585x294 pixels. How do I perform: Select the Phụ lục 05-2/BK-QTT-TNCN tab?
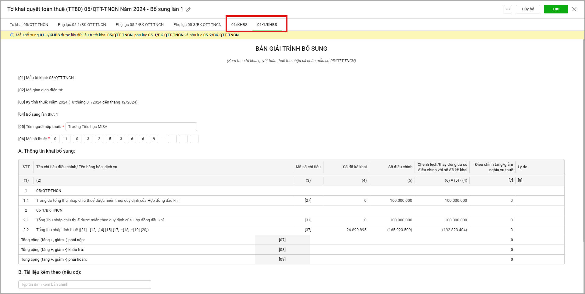(140, 25)
